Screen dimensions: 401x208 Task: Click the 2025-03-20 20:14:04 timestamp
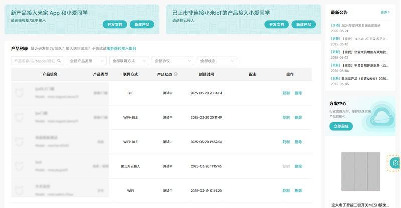pos(206,93)
